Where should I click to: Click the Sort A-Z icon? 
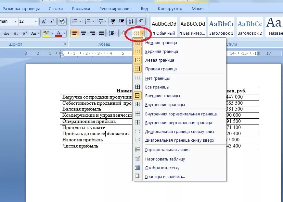pos(131,22)
